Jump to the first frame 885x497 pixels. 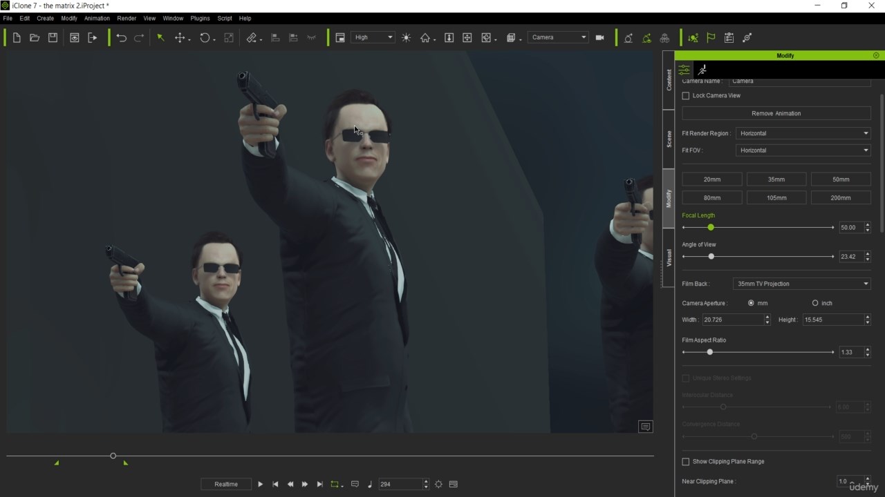point(275,485)
